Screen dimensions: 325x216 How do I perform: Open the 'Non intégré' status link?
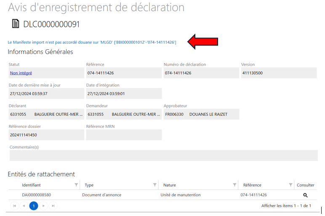tap(21, 73)
